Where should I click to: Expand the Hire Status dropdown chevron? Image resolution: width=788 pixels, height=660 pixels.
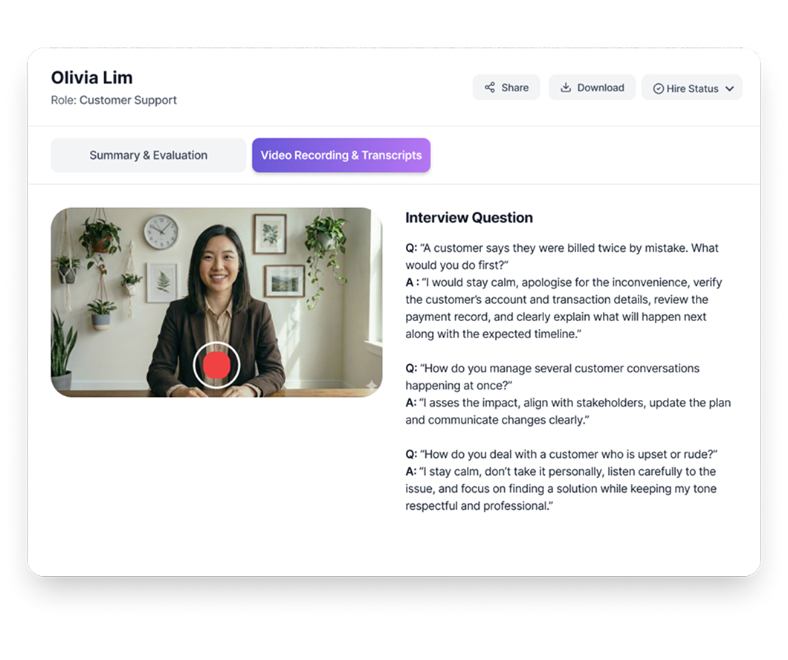[730, 89]
